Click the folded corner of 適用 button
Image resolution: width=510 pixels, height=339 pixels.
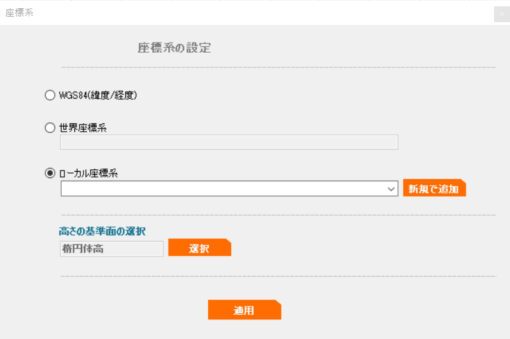pyautogui.click(x=278, y=303)
